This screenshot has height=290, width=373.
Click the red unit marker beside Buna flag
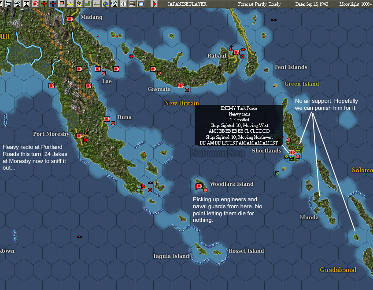(113, 123)
